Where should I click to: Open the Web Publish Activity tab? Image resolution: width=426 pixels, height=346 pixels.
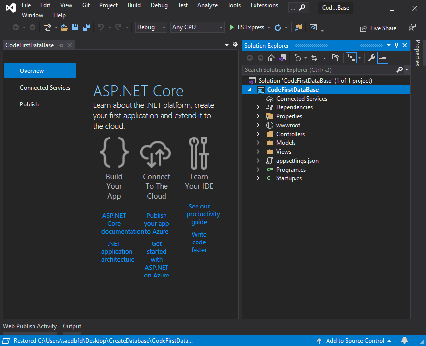click(30, 326)
